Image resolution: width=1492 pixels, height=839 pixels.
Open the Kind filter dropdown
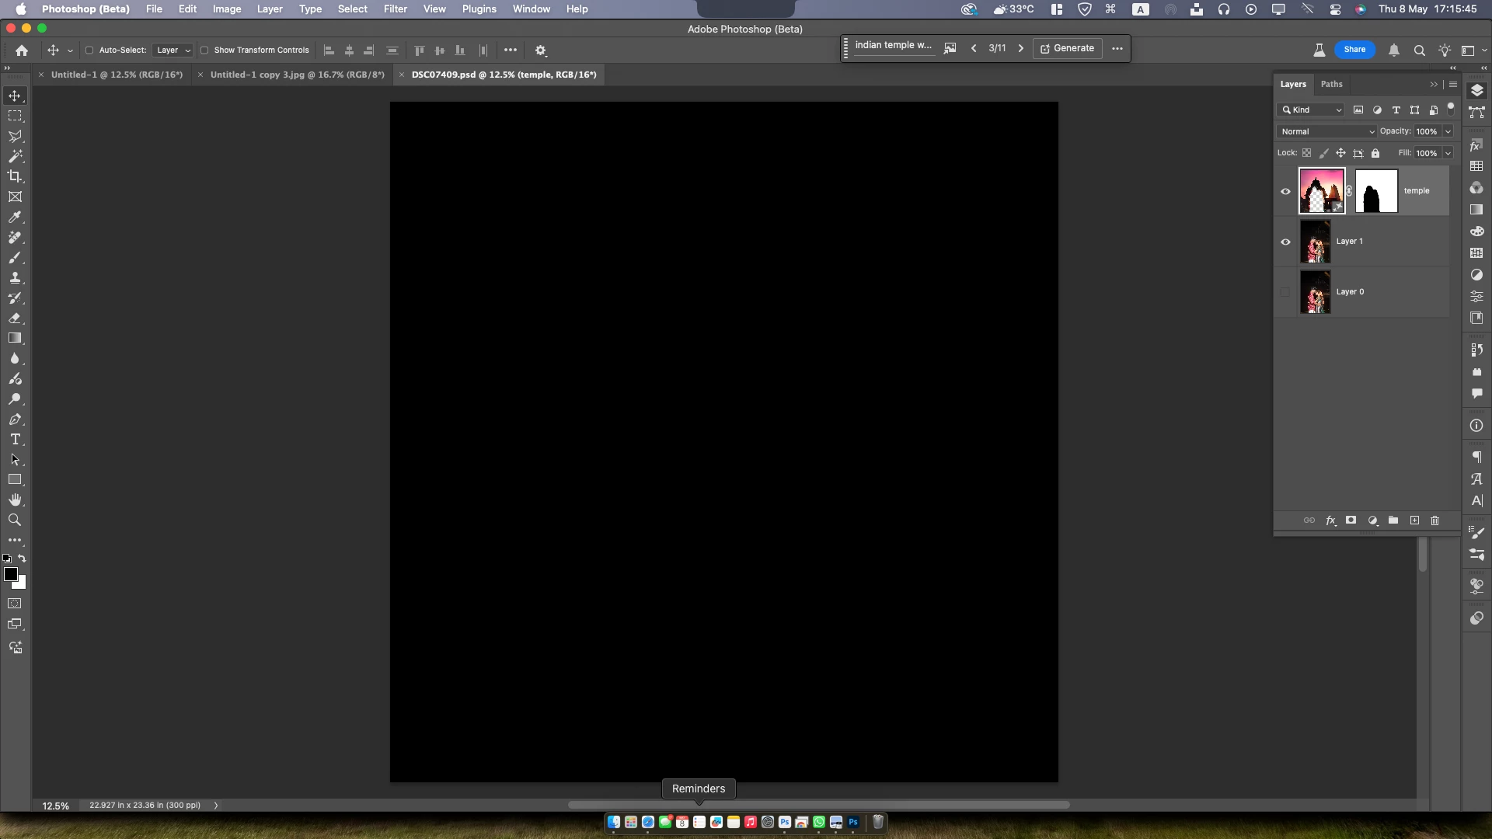coord(1311,110)
